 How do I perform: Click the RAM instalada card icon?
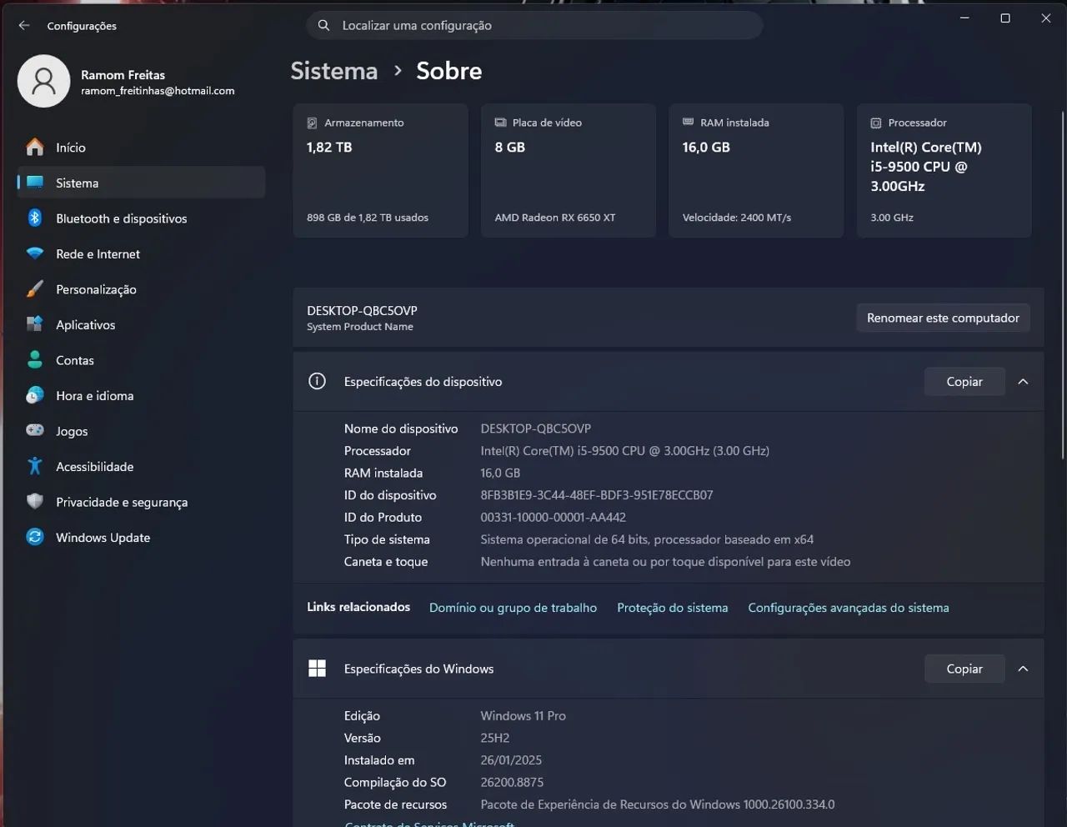click(x=688, y=122)
